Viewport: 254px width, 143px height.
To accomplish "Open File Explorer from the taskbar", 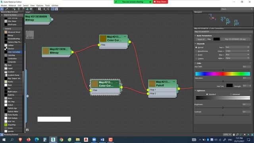I will (x=78, y=139).
